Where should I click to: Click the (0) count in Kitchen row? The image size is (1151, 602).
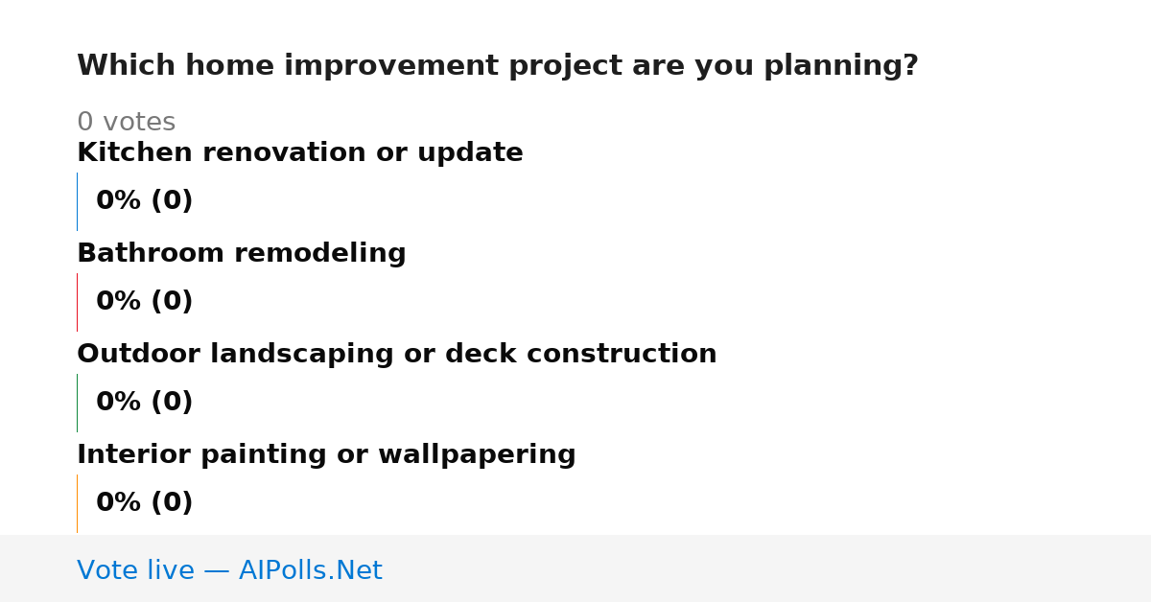pos(172,201)
